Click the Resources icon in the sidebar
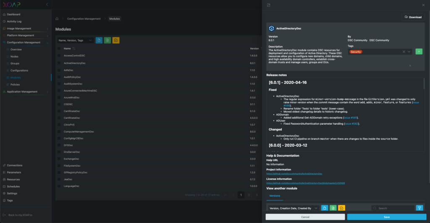430x223 pixels. [x=4, y=179]
